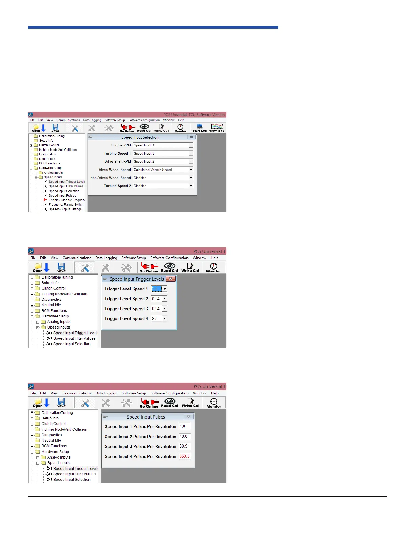Select Speedo Output Settings tree item
The width and height of the screenshot is (415, 537).
65,209
